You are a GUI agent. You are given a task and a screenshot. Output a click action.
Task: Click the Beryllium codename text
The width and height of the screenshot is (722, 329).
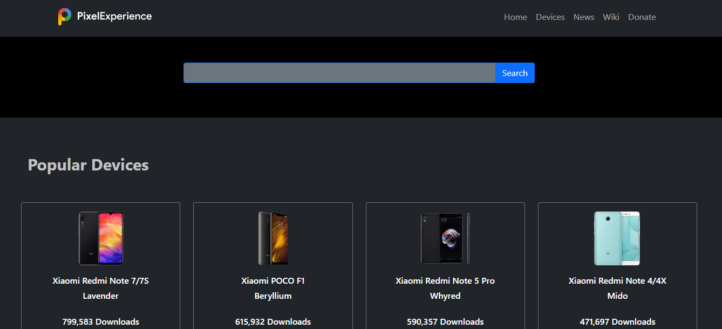point(273,296)
